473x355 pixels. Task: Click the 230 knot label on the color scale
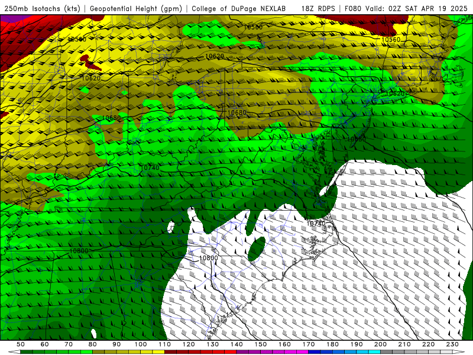452,344
